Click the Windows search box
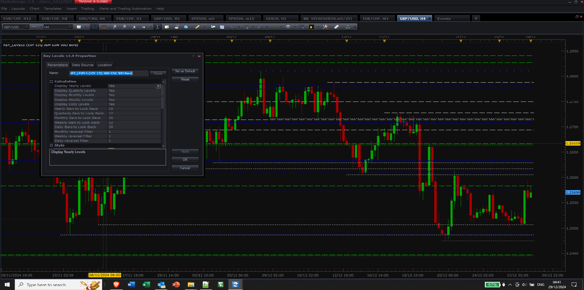Screen dimensions: 584x290 click(58, 285)
